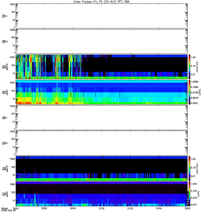Click '0.100' on thc scm1 color scale
Image resolution: width=203 pixels, height=216 pixels.
tap(194, 191)
